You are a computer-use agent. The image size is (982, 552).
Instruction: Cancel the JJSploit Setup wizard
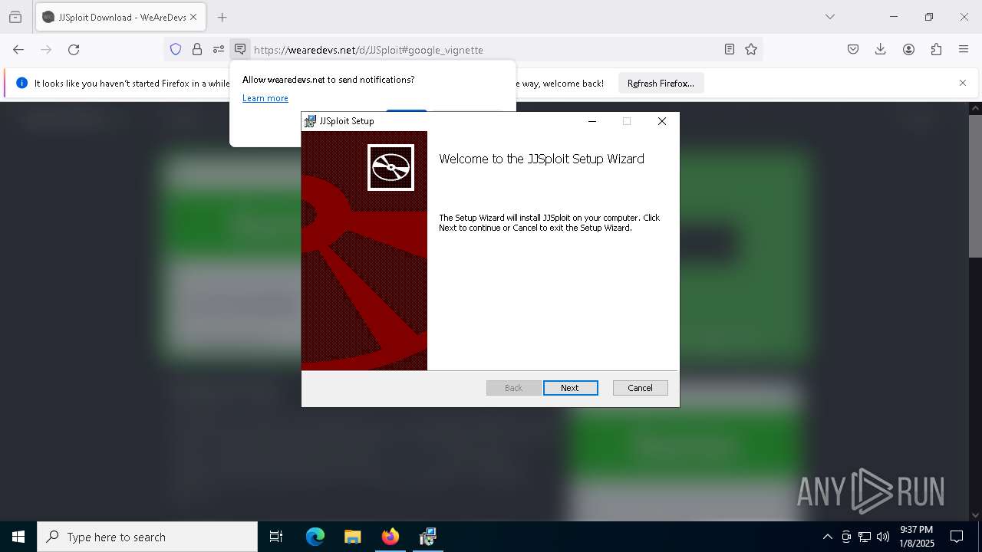tap(640, 388)
